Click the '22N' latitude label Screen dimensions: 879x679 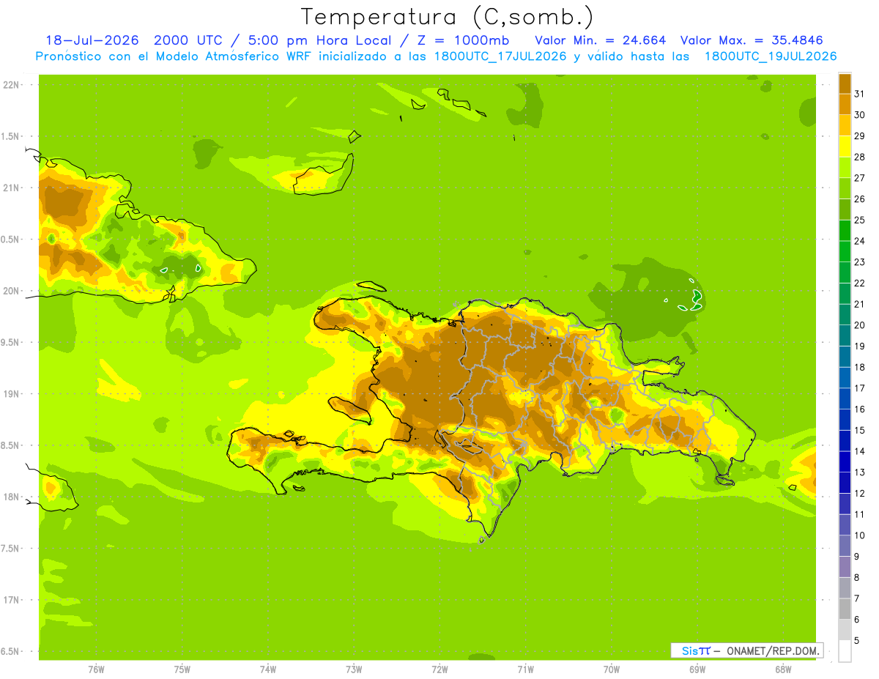click(12, 85)
